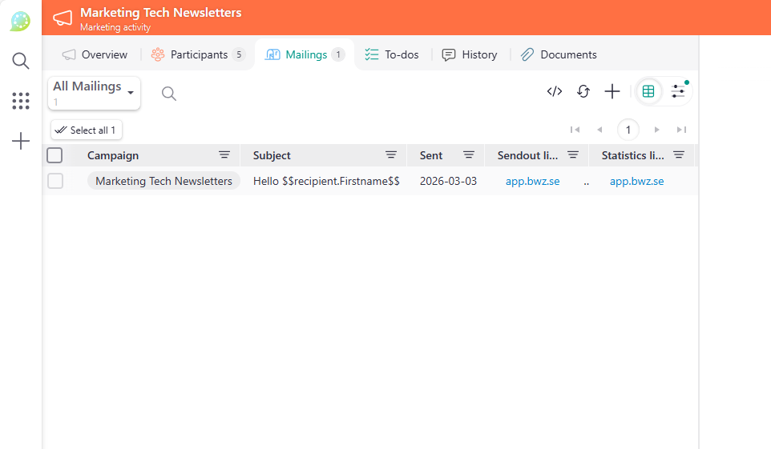The width and height of the screenshot is (771, 449).
Task: Go to page 1 in pagination
Action: click(x=628, y=130)
